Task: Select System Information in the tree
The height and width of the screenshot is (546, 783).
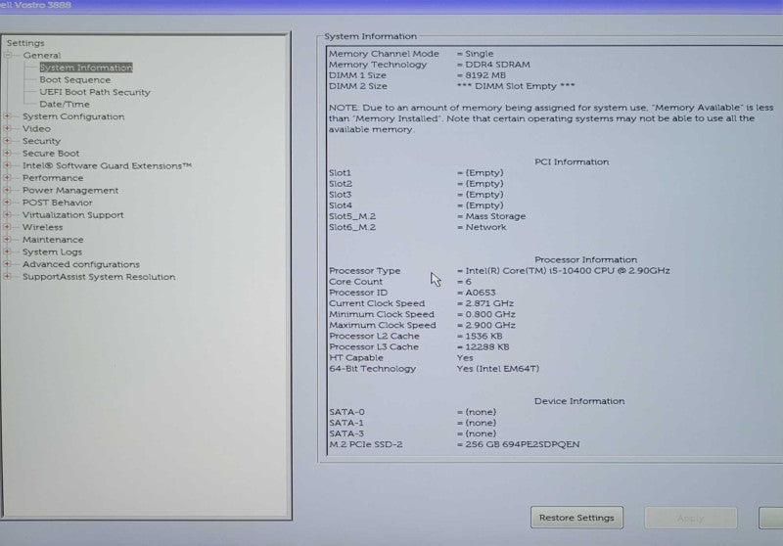Action: click(x=86, y=68)
